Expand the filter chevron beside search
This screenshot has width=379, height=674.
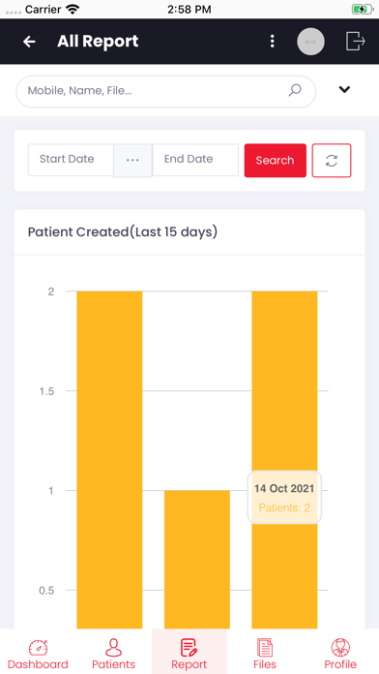(344, 89)
